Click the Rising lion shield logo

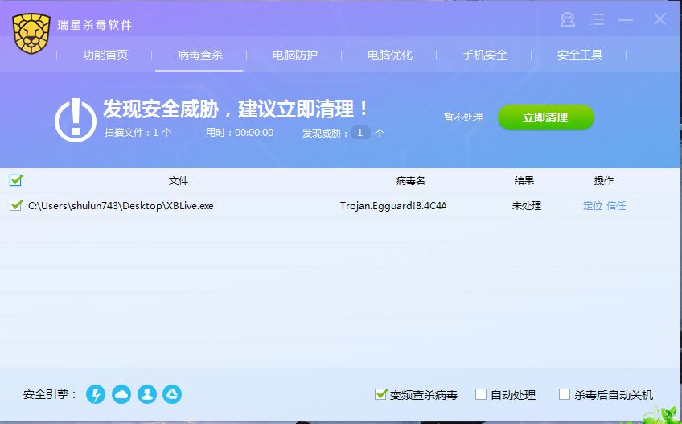click(x=31, y=34)
